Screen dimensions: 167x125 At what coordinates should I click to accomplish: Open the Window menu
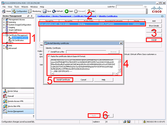[34, 7]
